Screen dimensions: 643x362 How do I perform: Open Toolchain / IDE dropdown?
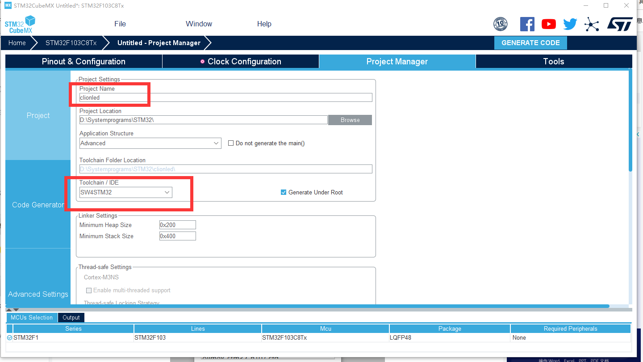(125, 193)
